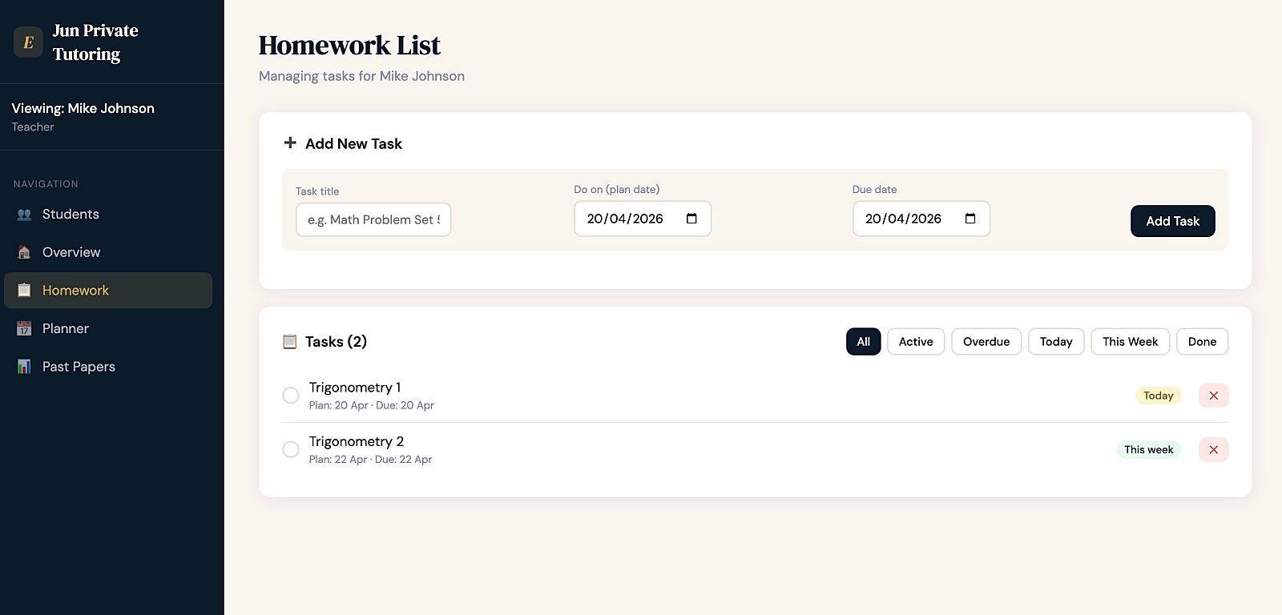Image resolution: width=1282 pixels, height=615 pixels.
Task: Check off the Trigonometry 2 task
Action: tap(291, 449)
